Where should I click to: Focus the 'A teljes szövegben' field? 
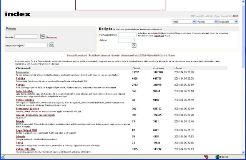(x=36, y=45)
